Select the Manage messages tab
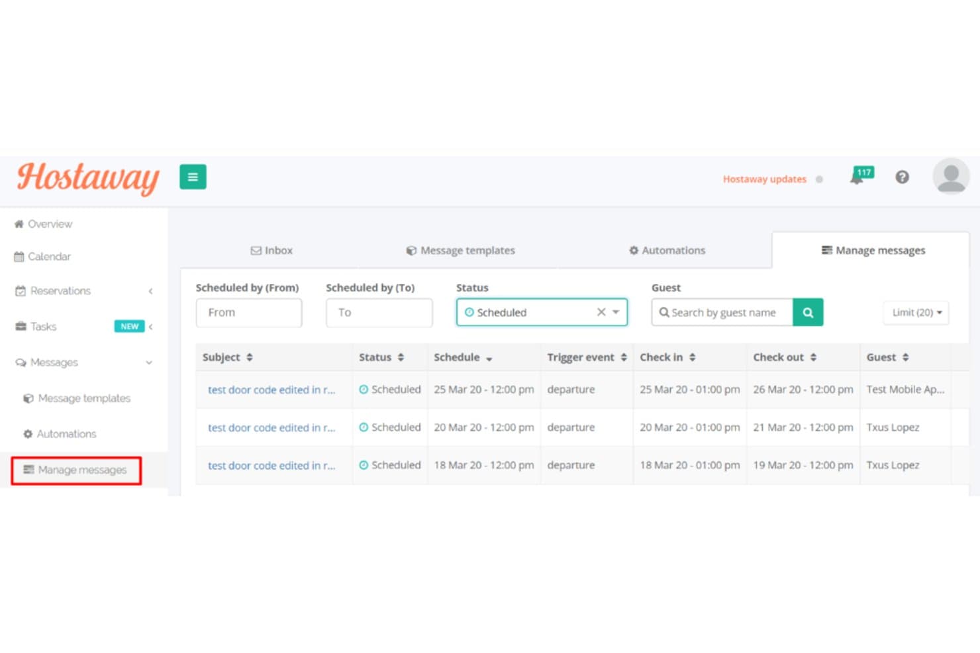 click(873, 251)
